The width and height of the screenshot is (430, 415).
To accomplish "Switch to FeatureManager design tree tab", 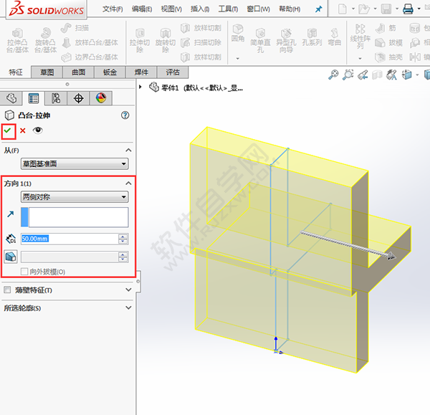I will point(11,98).
